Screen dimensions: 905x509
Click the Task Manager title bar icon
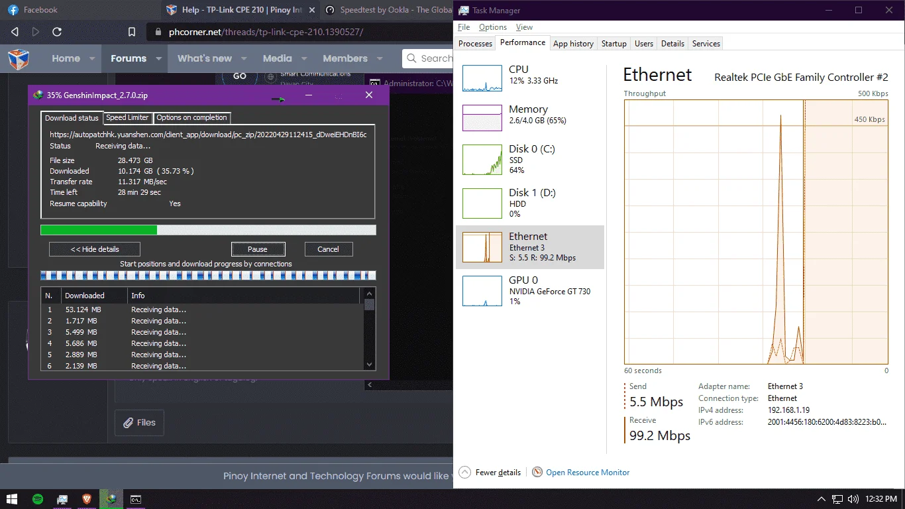pos(464,10)
